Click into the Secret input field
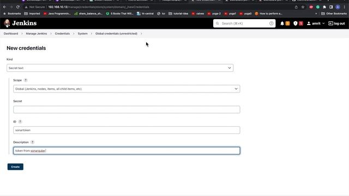349x196 pixels. pyautogui.click(x=127, y=109)
